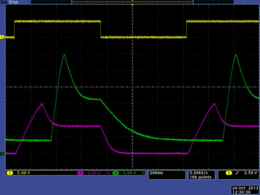Select the channel 4 ground marker on left edge

(2, 153)
